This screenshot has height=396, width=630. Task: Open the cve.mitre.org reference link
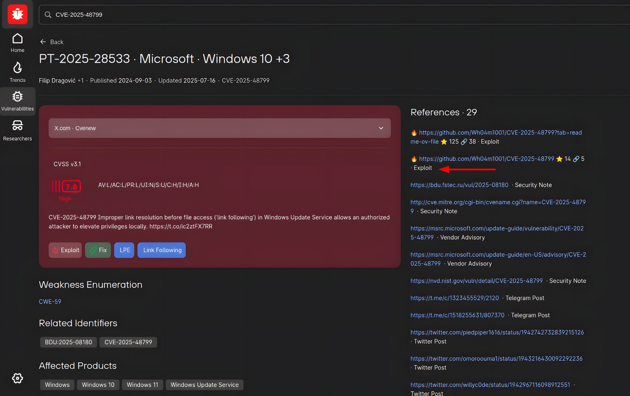click(498, 206)
